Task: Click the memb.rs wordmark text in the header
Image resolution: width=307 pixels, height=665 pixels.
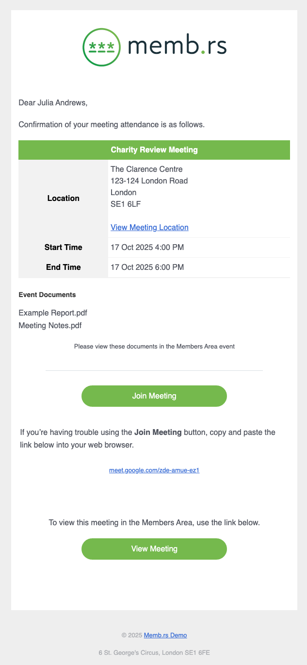Action: 177,47
